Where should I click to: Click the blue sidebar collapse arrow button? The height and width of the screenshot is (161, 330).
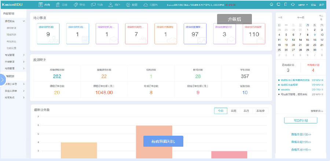point(3,80)
